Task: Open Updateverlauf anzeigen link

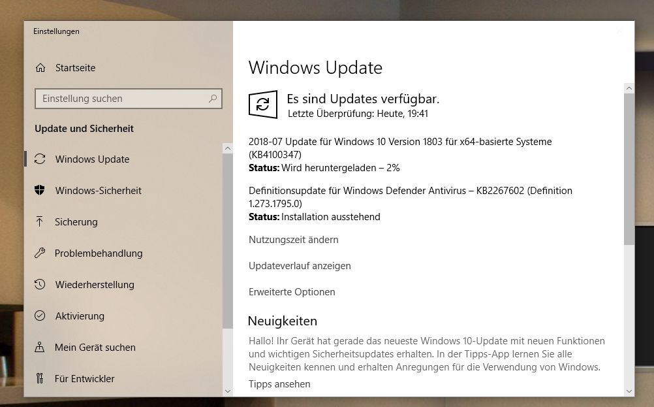Action: (300, 266)
